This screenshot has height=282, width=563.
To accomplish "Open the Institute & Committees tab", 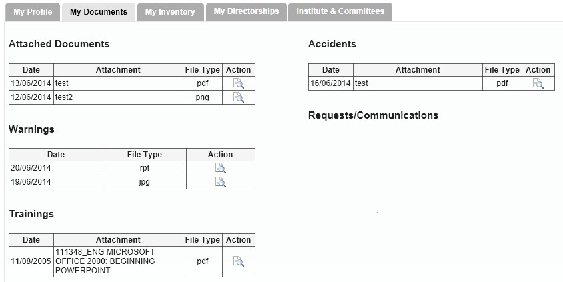I will (x=340, y=12).
